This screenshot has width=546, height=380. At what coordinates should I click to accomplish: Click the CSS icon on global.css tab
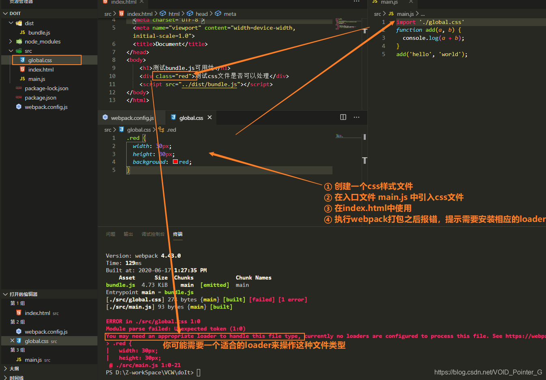pos(173,117)
